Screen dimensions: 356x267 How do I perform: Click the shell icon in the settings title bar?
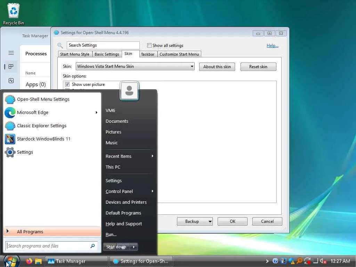(56, 32)
